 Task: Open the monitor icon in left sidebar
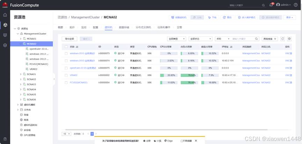5,35
